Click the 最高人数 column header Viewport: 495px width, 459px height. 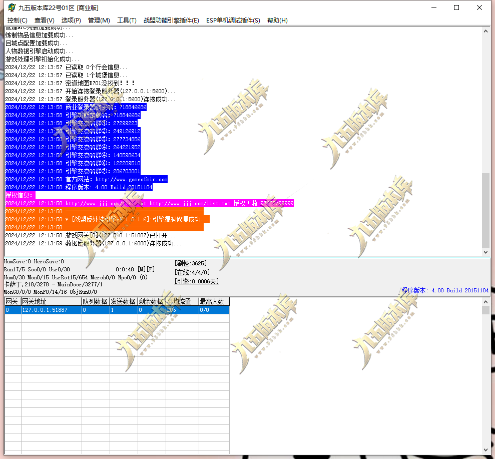214,301
